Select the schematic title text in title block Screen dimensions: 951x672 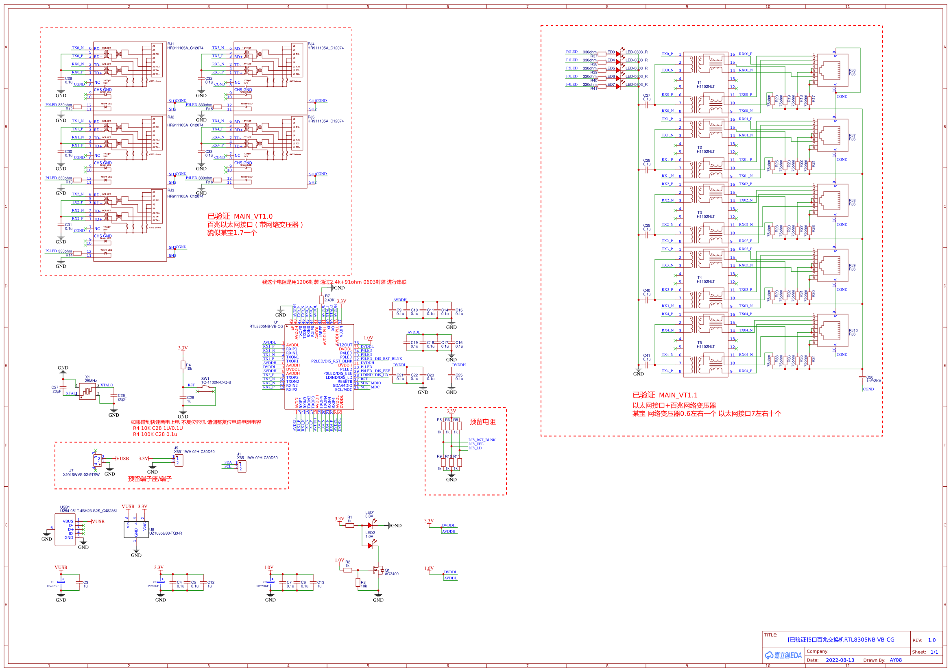coord(840,640)
